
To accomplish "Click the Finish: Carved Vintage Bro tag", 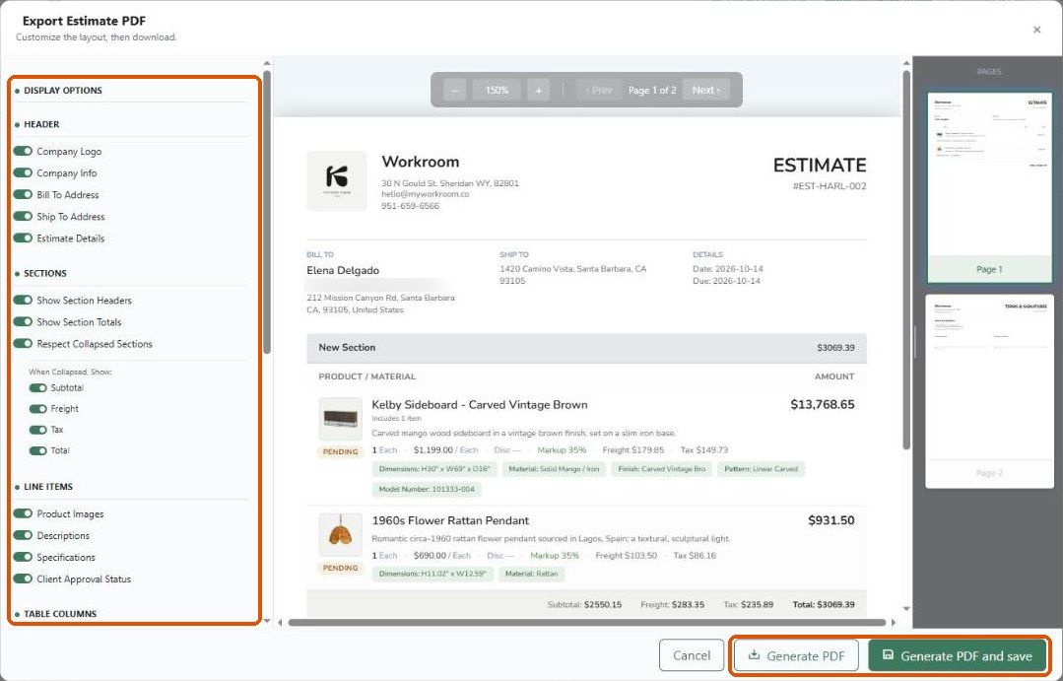I will 662,469.
